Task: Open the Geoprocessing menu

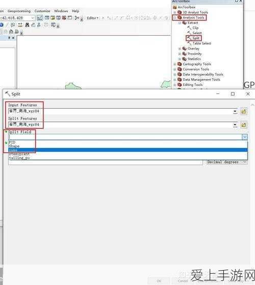Action: [x=19, y=11]
